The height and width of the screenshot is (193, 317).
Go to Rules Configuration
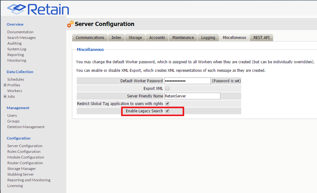[x=24, y=152]
